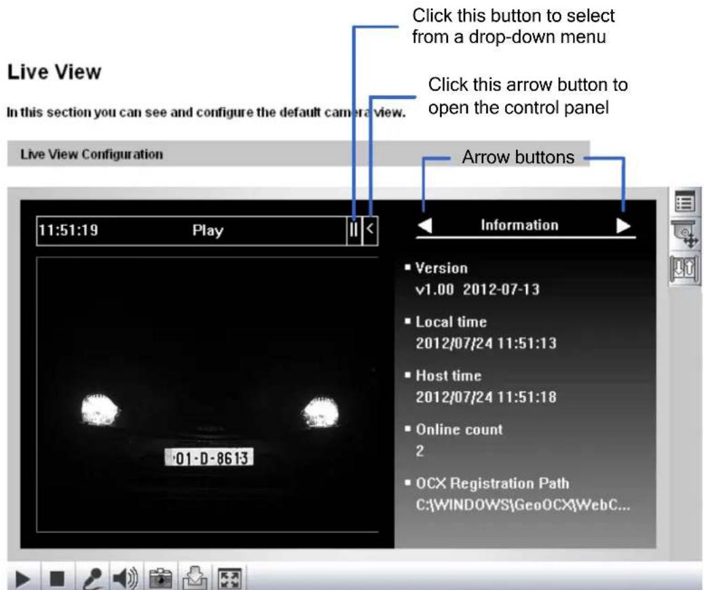Open the PTZ camera control icon

click(x=685, y=234)
